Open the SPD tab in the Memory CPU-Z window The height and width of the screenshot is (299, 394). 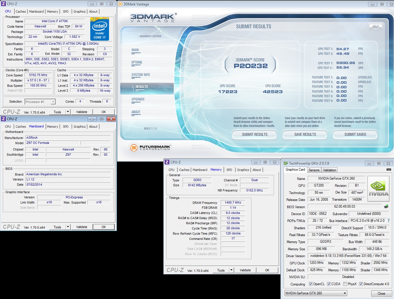(x=229, y=170)
